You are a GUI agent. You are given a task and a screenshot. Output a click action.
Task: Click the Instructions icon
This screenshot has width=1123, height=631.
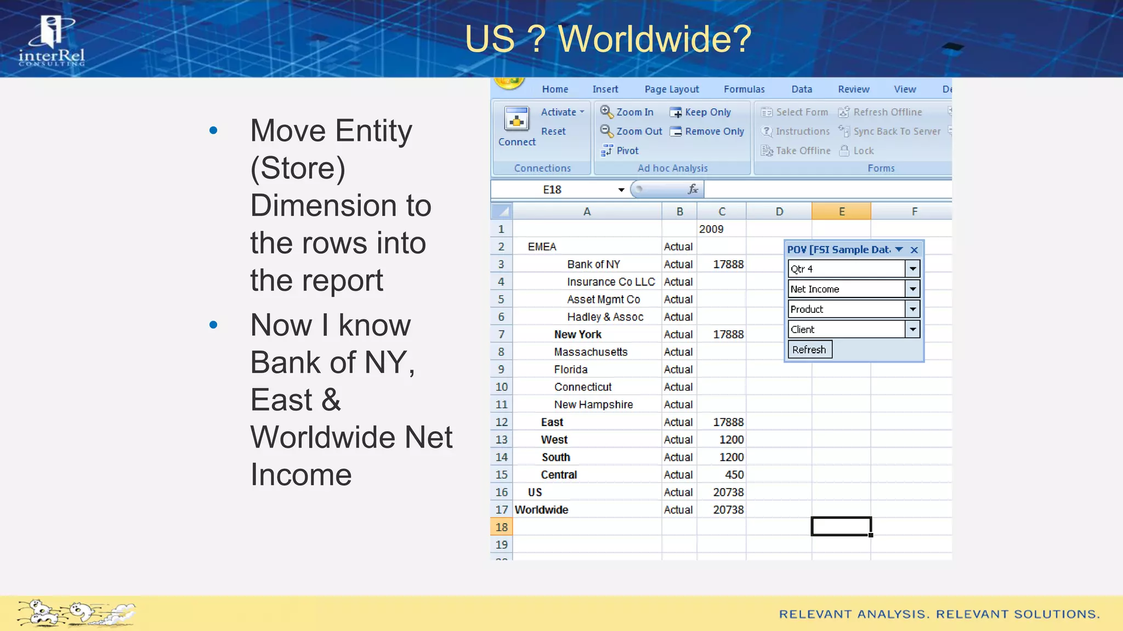(767, 131)
